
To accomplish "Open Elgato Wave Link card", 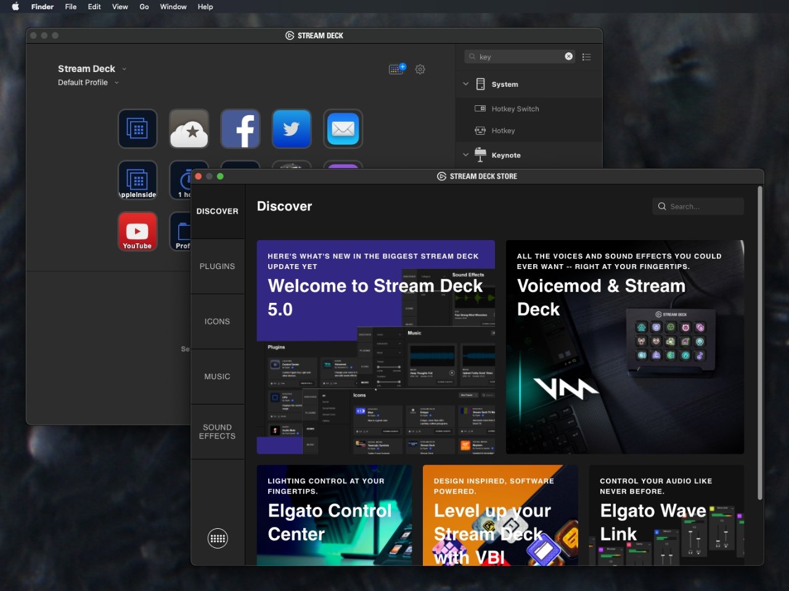I will click(x=666, y=515).
